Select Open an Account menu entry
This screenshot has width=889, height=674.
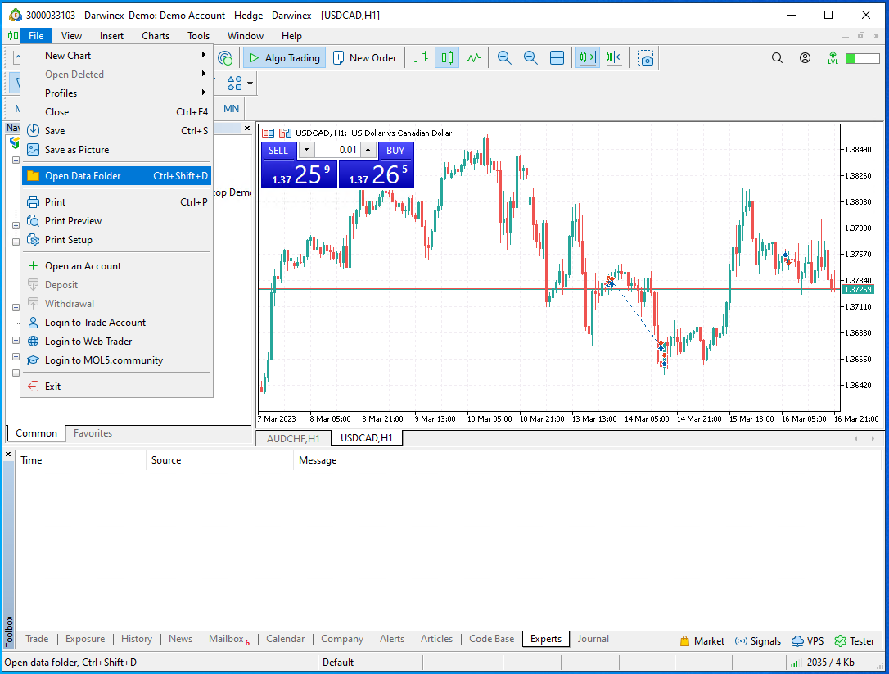[x=117, y=266]
